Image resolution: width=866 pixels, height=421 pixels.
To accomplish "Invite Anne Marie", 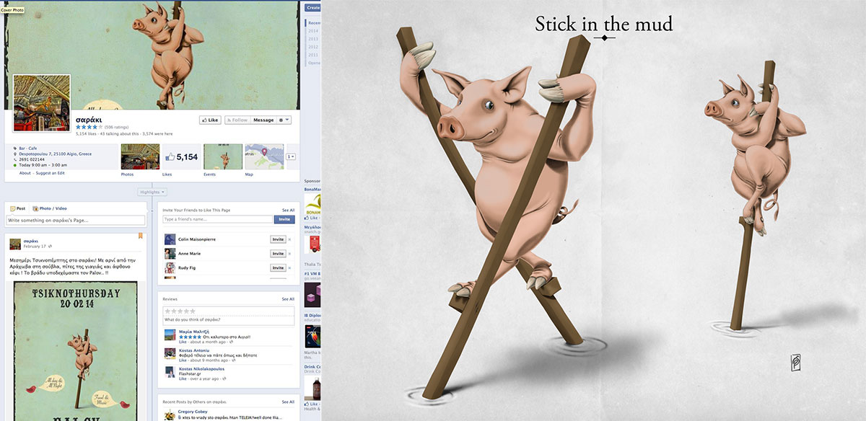I will [277, 254].
